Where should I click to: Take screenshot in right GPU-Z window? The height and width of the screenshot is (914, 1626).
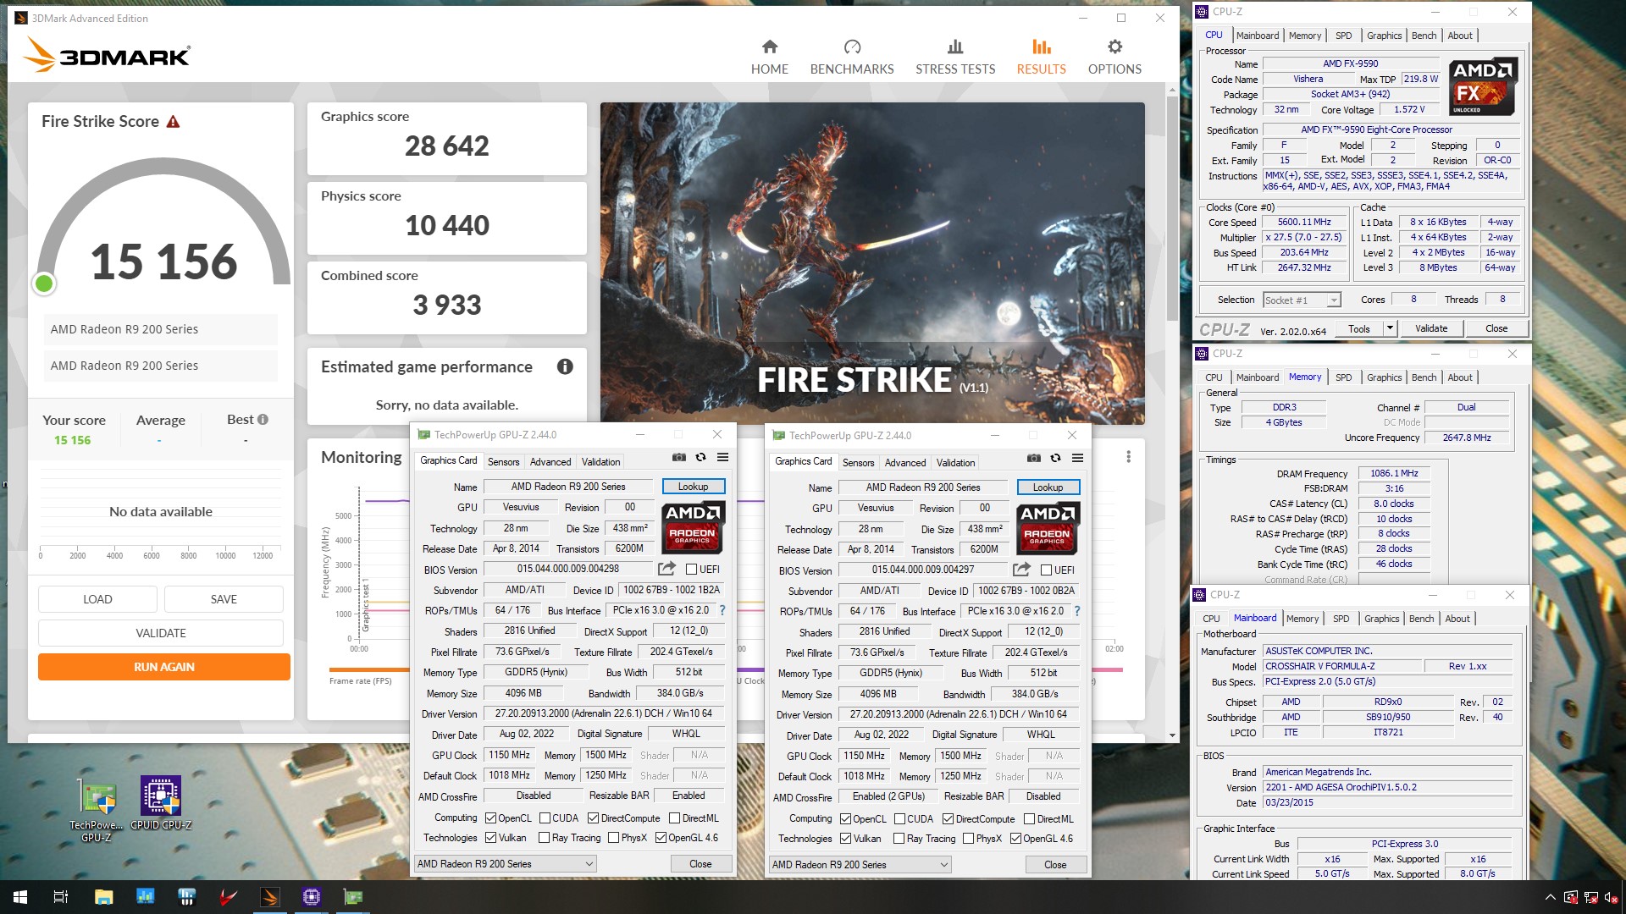[1034, 458]
